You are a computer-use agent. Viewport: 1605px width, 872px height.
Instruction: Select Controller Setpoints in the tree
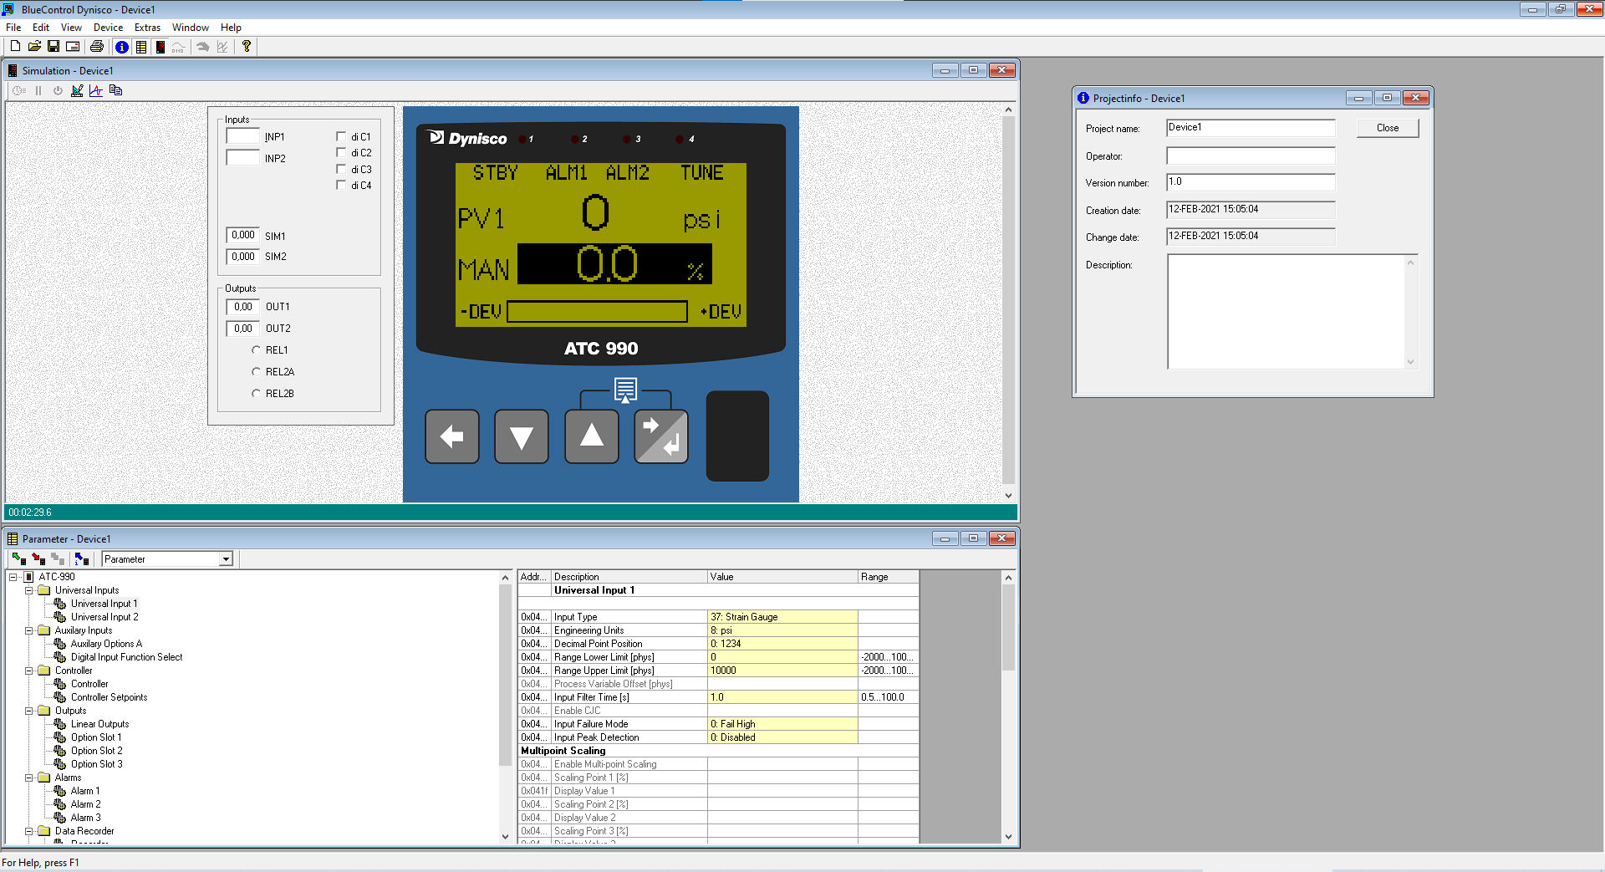click(109, 697)
